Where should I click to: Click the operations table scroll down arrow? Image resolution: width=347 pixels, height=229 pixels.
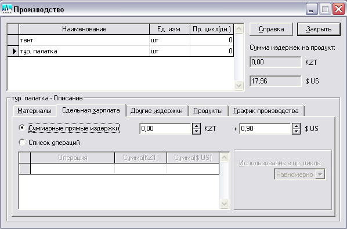(224, 203)
